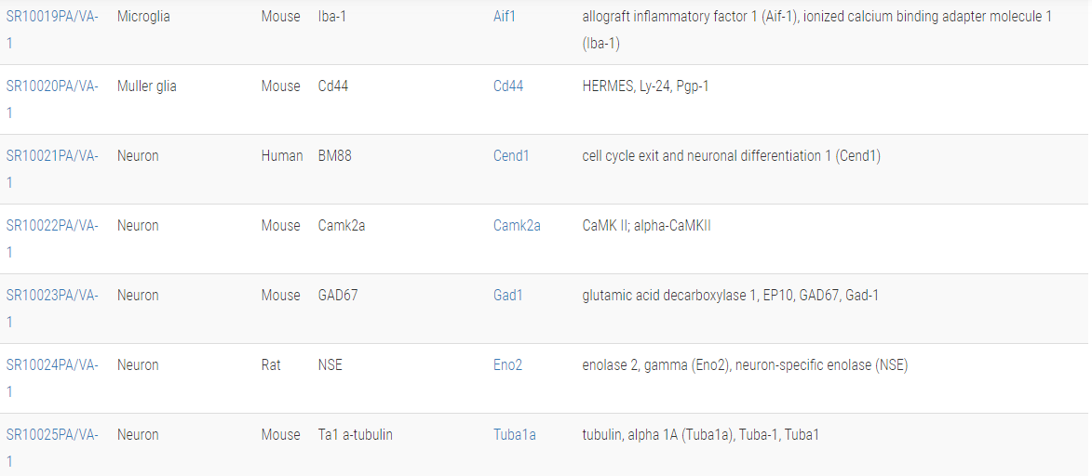Open the SR10022PA/VA-1 product link
The height and width of the screenshot is (476, 1092).
pyautogui.click(x=52, y=226)
